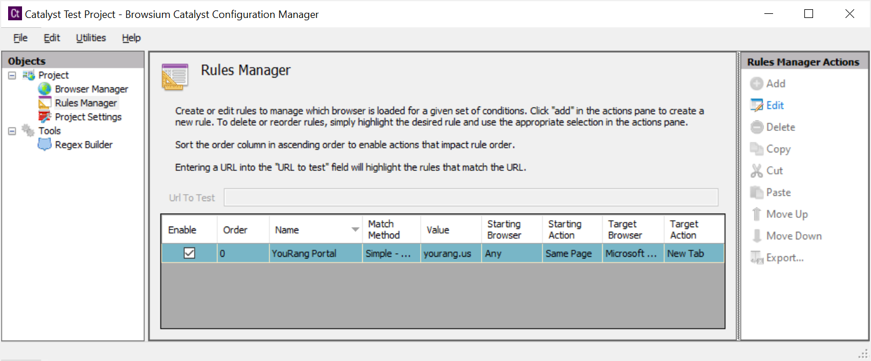Open the Browser Manager from the Objects tree
The image size is (871, 361).
[91, 89]
